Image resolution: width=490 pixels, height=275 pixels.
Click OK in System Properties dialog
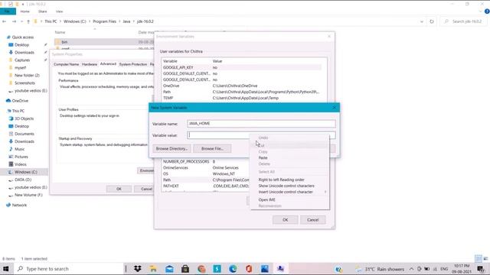[x=119, y=189]
